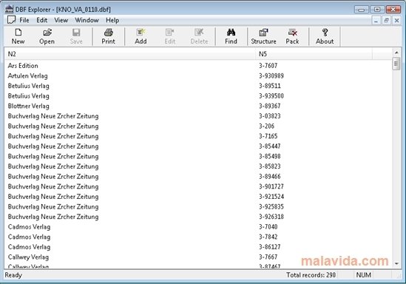
Task: Search records using the Find binoculars icon
Action: [231, 36]
